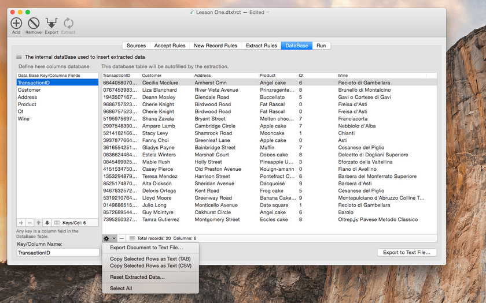Click the Extract refresh icon

click(x=68, y=23)
